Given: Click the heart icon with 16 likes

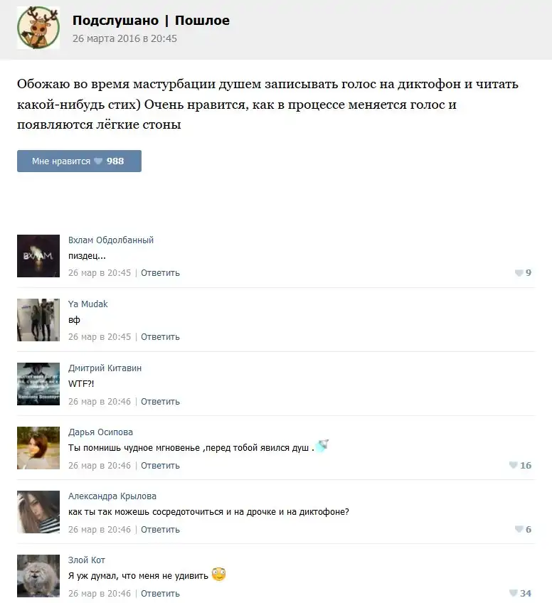Looking at the screenshot, I should (513, 465).
